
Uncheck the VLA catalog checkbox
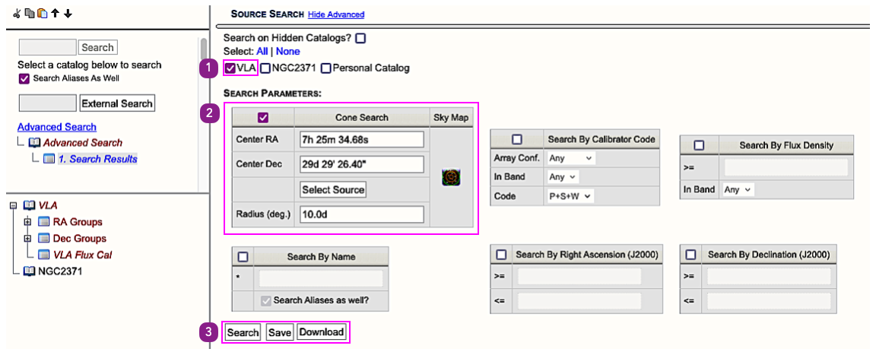tap(230, 68)
